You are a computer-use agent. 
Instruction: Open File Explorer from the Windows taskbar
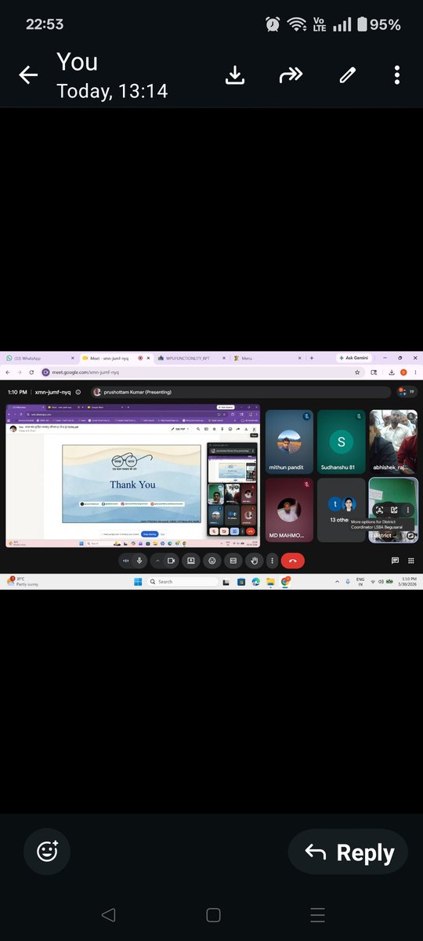coord(270,582)
